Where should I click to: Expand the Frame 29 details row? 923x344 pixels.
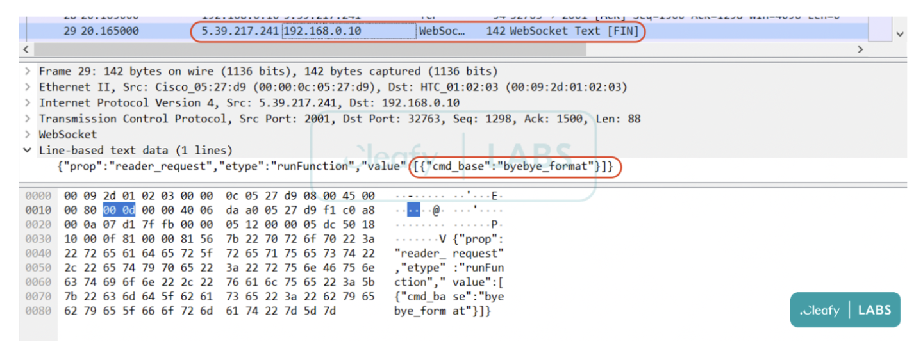point(28,71)
